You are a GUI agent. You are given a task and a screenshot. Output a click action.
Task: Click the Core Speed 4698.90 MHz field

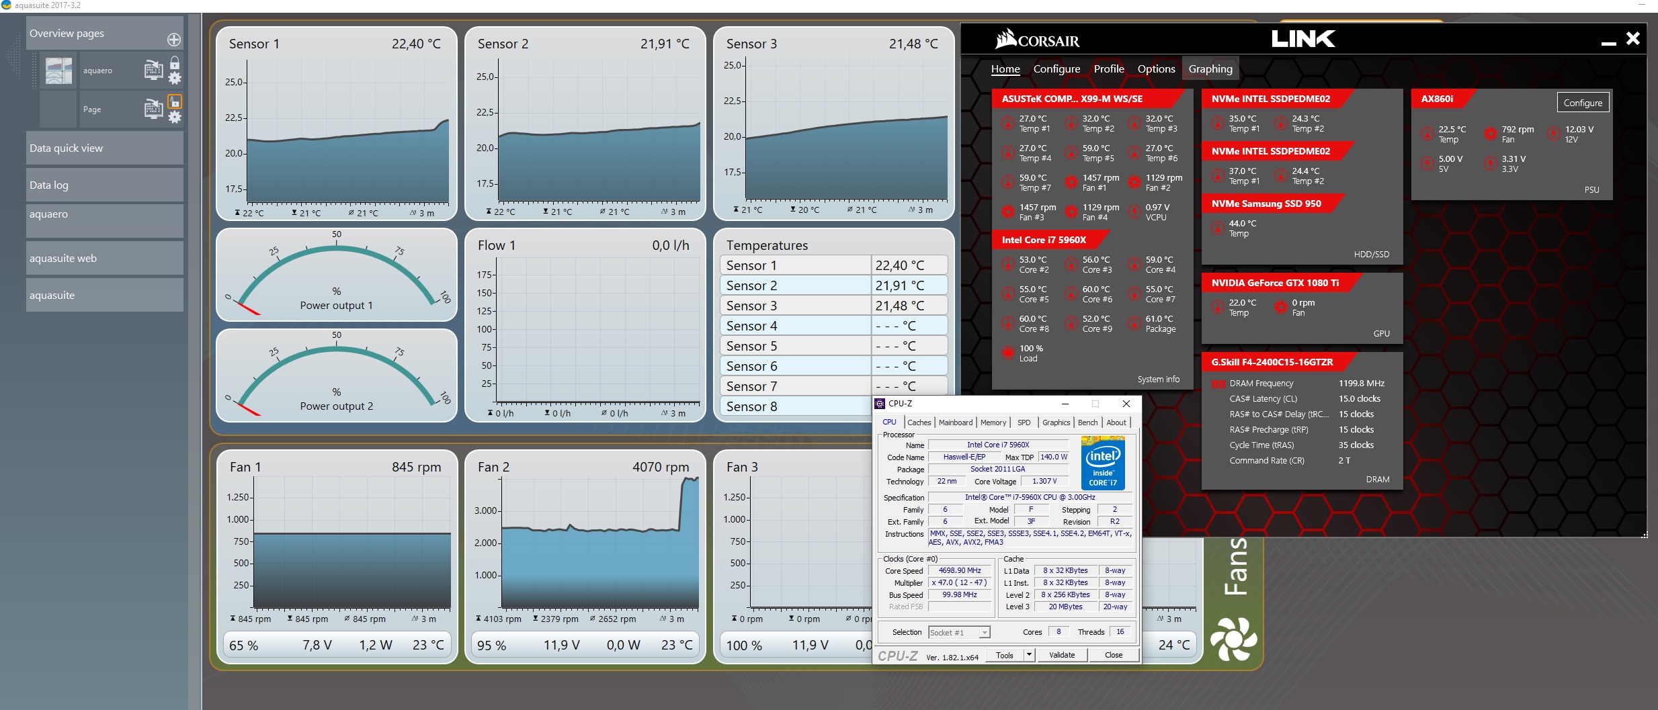[960, 570]
